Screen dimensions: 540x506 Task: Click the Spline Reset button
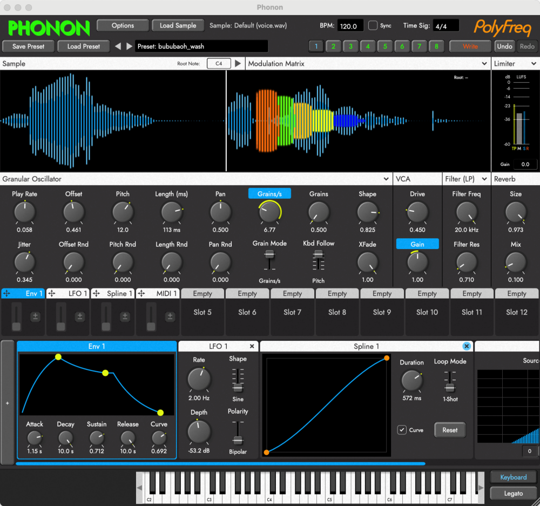click(450, 430)
